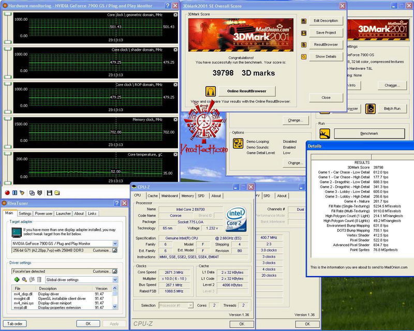The image size is (414, 331).
Task: Click the floppy disk save icon in monitor toolbar
Action: pos(49,193)
